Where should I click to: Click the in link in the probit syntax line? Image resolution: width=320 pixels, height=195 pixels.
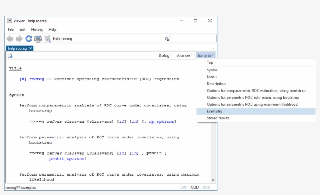pos(134,153)
